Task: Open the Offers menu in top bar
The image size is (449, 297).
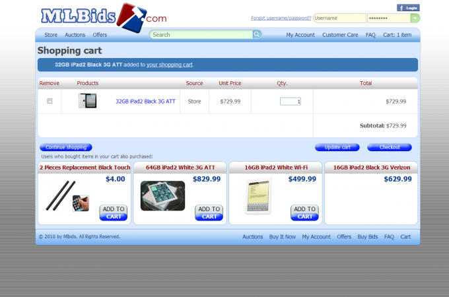Action: point(100,35)
